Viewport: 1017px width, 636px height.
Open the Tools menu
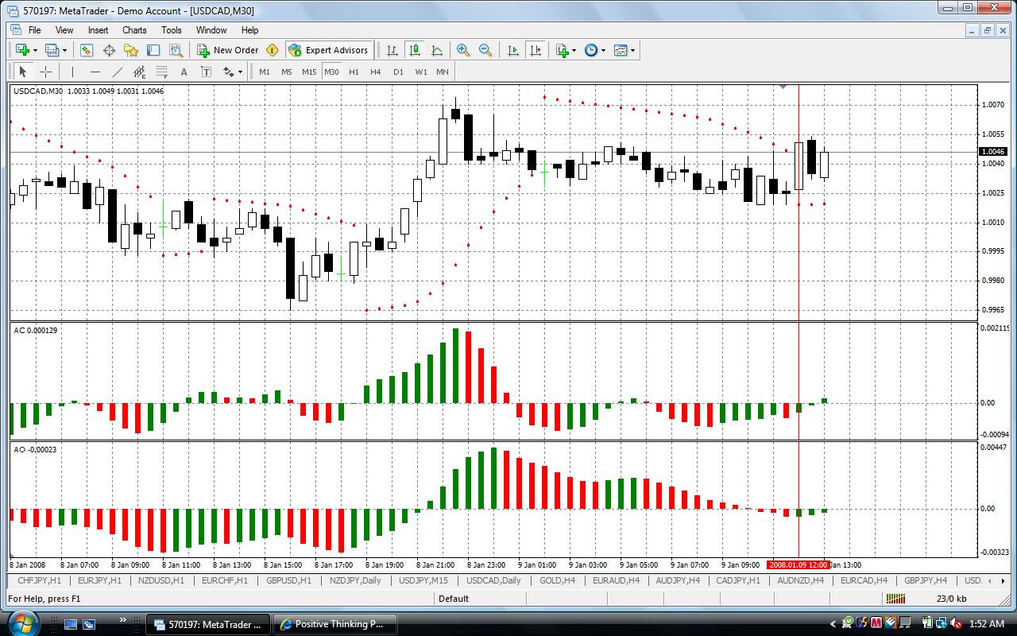[x=172, y=30]
